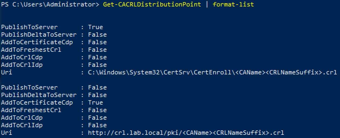Click the PS C:\Users\Administrator prompt

pyautogui.click(x=50, y=5)
